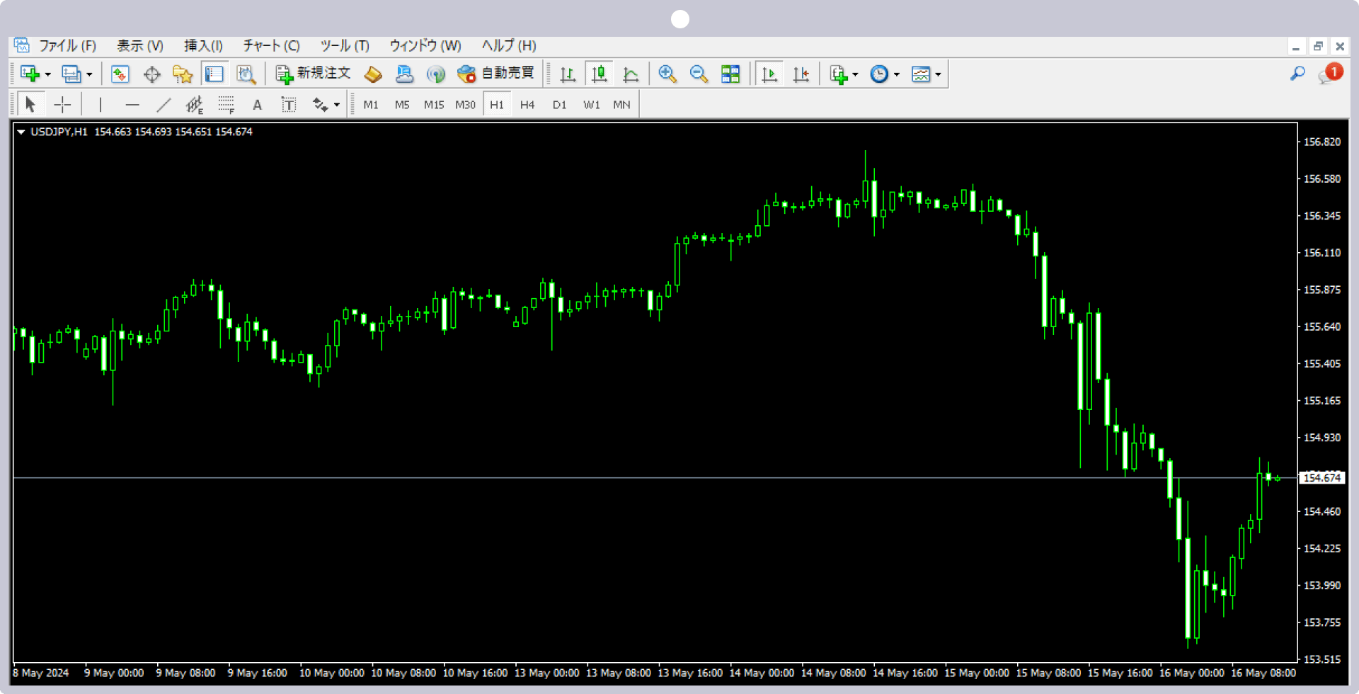Image resolution: width=1359 pixels, height=694 pixels.
Task: Switch chart to line chart style
Action: [631, 74]
